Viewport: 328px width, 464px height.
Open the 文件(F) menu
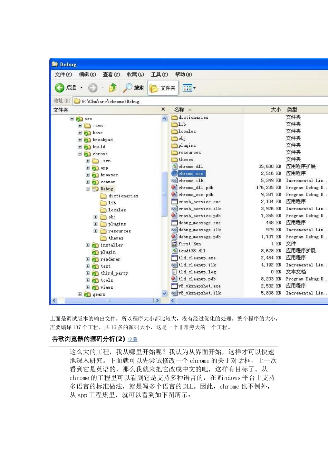click(x=63, y=74)
